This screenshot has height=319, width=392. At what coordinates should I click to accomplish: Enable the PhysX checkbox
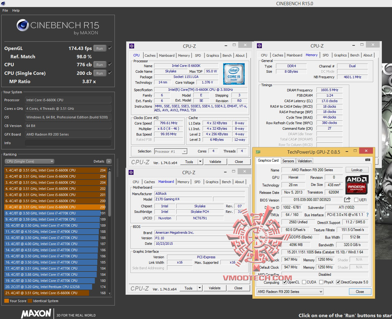[321, 282]
